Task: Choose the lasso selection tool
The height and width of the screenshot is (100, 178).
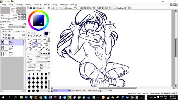Action: pos(31,33)
